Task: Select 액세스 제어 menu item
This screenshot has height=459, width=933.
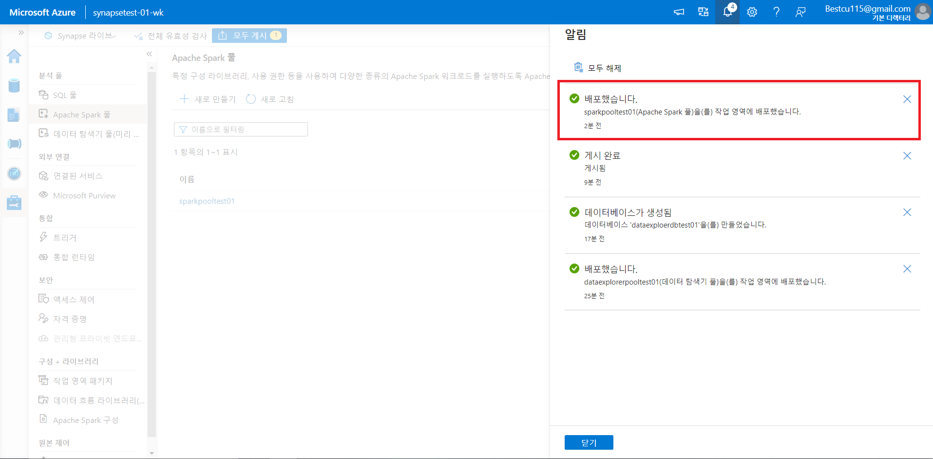Action: point(88,299)
